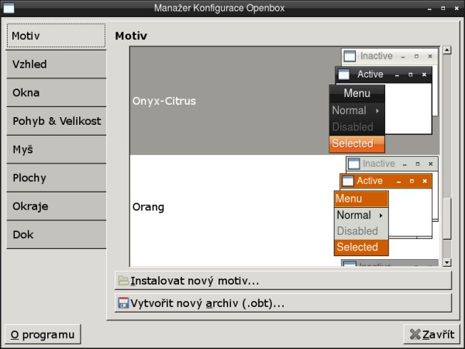Click the theme list scrollbar handle
The image size is (465, 349).
point(446,219)
